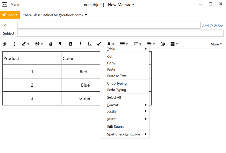This screenshot has height=153, width=226.
Task: Open the signature pen tool
Action: click(x=24, y=44)
